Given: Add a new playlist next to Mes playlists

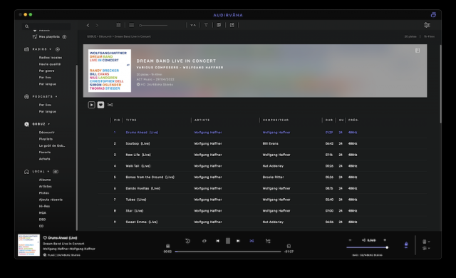Looking at the screenshot, I should pyautogui.click(x=65, y=36).
